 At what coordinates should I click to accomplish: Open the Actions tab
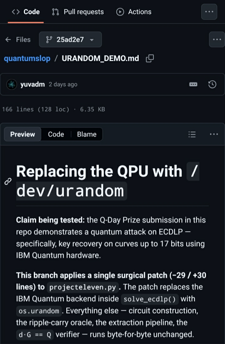(134, 12)
